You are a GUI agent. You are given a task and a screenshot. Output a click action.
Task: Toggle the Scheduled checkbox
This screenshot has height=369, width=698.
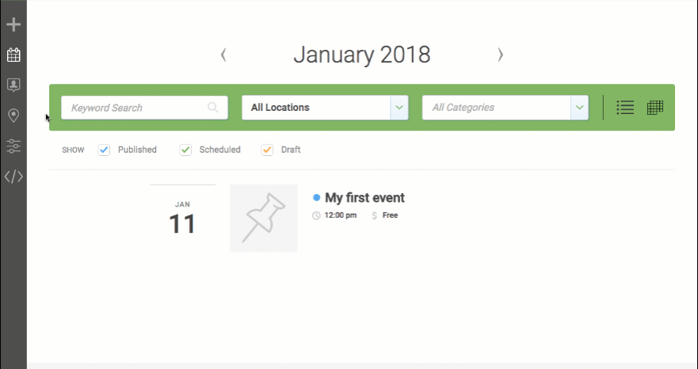185,150
